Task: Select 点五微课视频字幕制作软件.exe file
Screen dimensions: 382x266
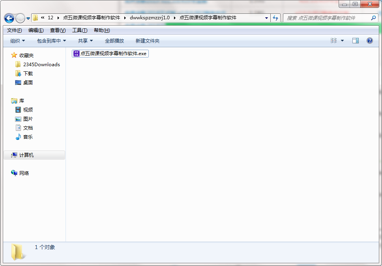Action: pos(110,54)
